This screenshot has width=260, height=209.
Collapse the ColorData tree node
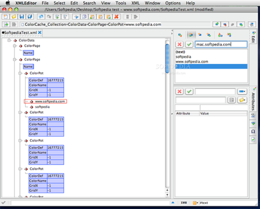[x=9, y=40]
